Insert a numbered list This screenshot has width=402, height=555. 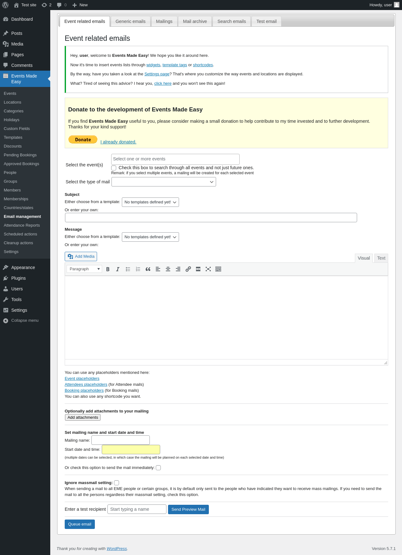coord(138,269)
